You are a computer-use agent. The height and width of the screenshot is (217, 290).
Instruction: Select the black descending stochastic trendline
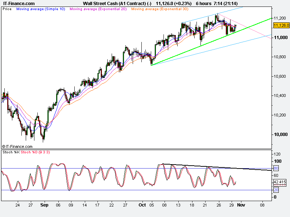217,167
